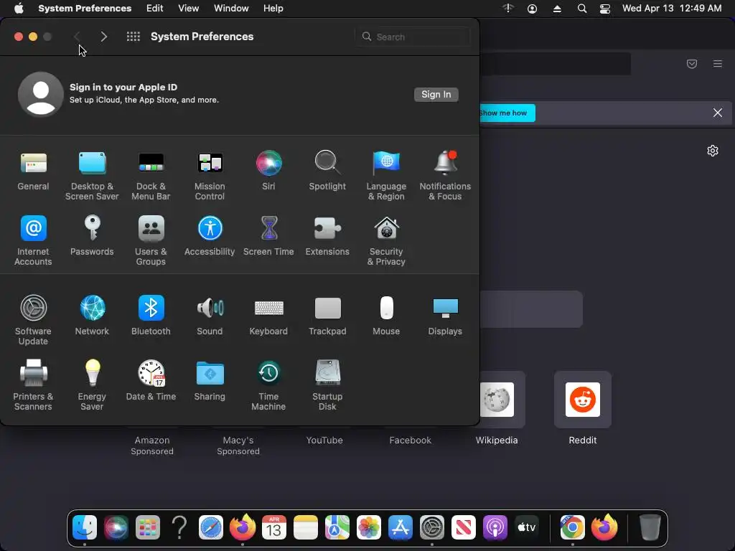Screen dimensions: 735x551
Task: Open Displays preferences
Action: click(445, 316)
